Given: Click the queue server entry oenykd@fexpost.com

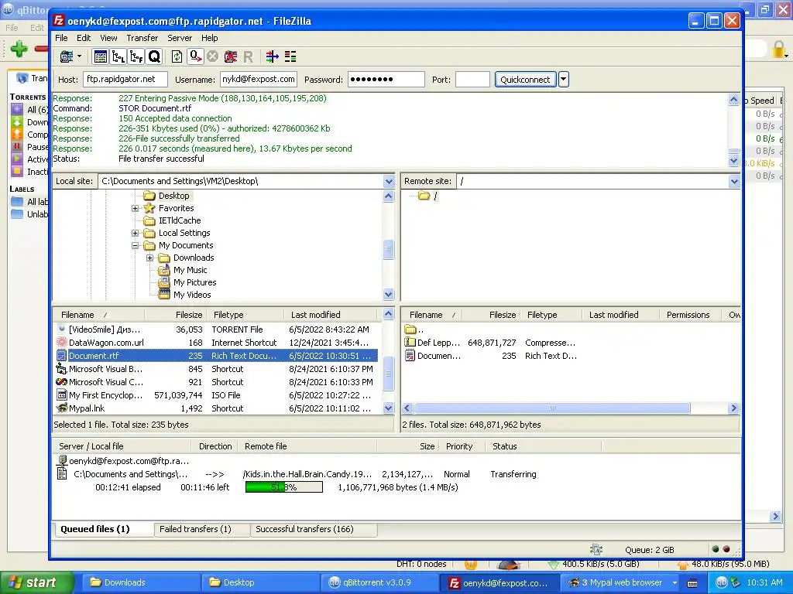Looking at the screenshot, I should pyautogui.click(x=124, y=461).
